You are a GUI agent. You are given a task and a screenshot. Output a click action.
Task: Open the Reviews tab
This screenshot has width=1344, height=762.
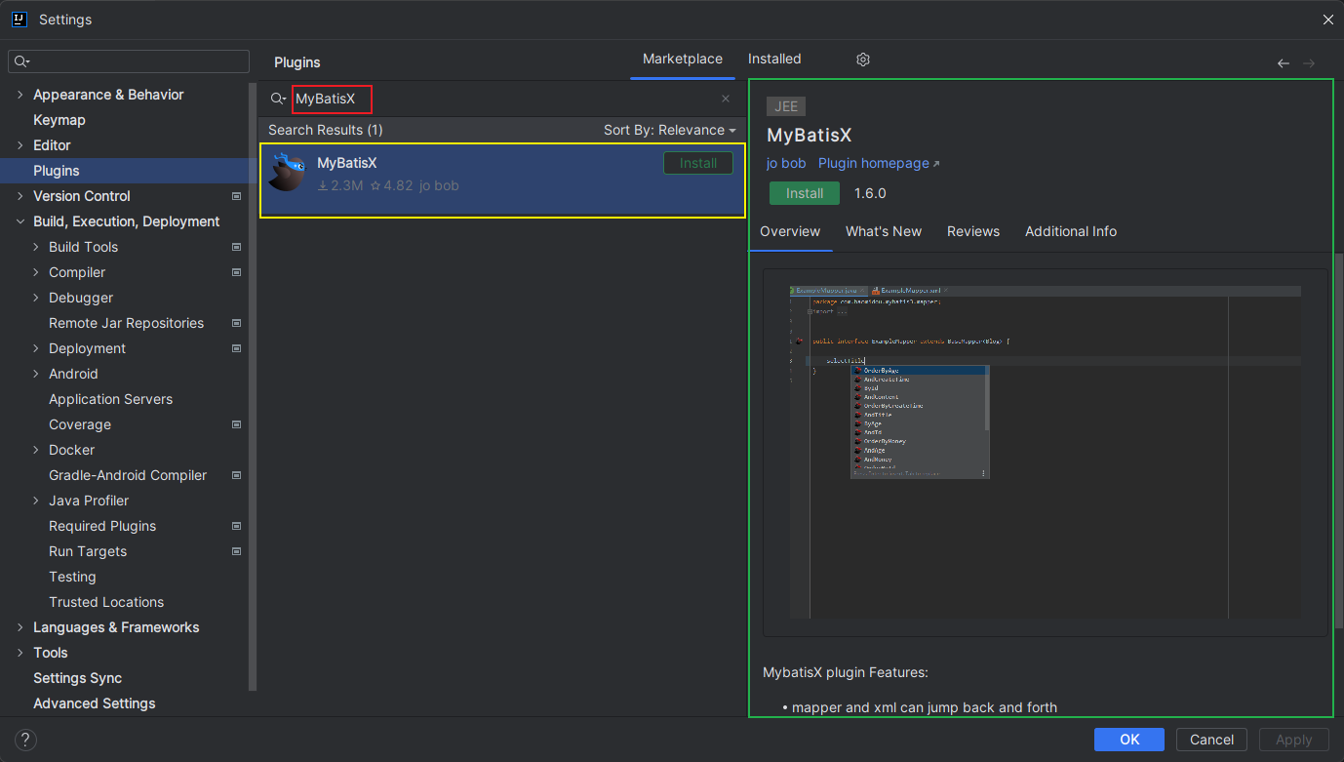click(x=973, y=231)
